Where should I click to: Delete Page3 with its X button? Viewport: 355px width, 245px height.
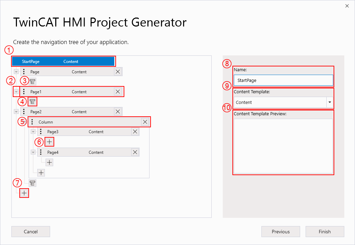point(135,131)
